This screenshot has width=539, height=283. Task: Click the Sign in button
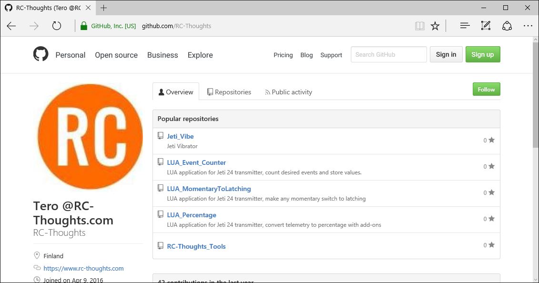[x=446, y=54]
